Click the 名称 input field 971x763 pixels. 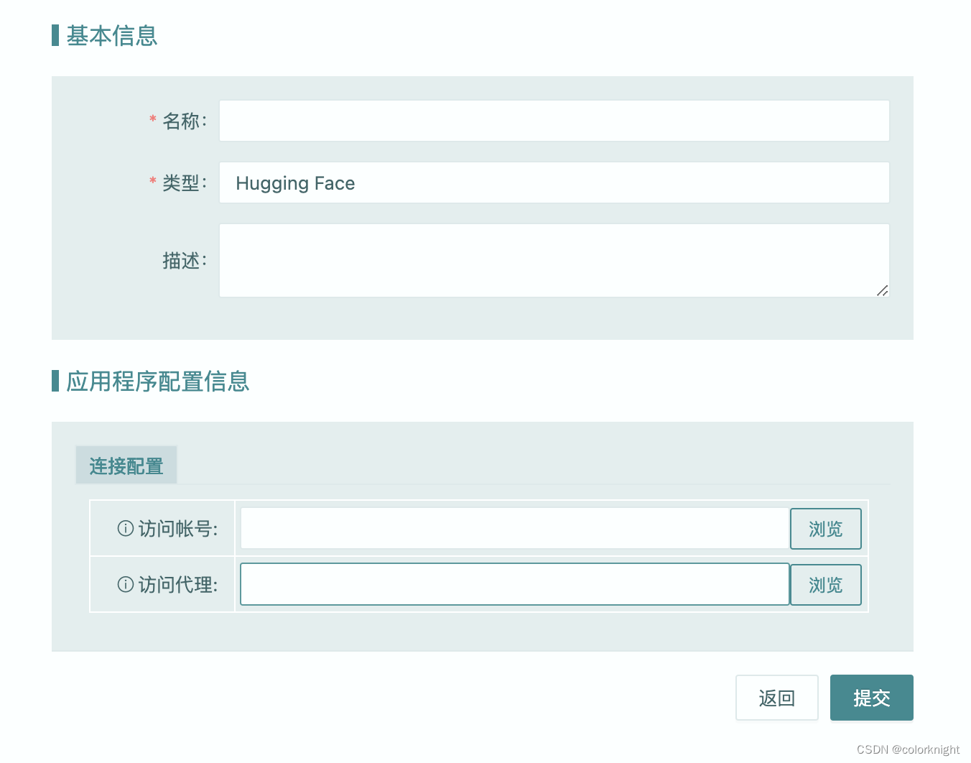coord(553,121)
